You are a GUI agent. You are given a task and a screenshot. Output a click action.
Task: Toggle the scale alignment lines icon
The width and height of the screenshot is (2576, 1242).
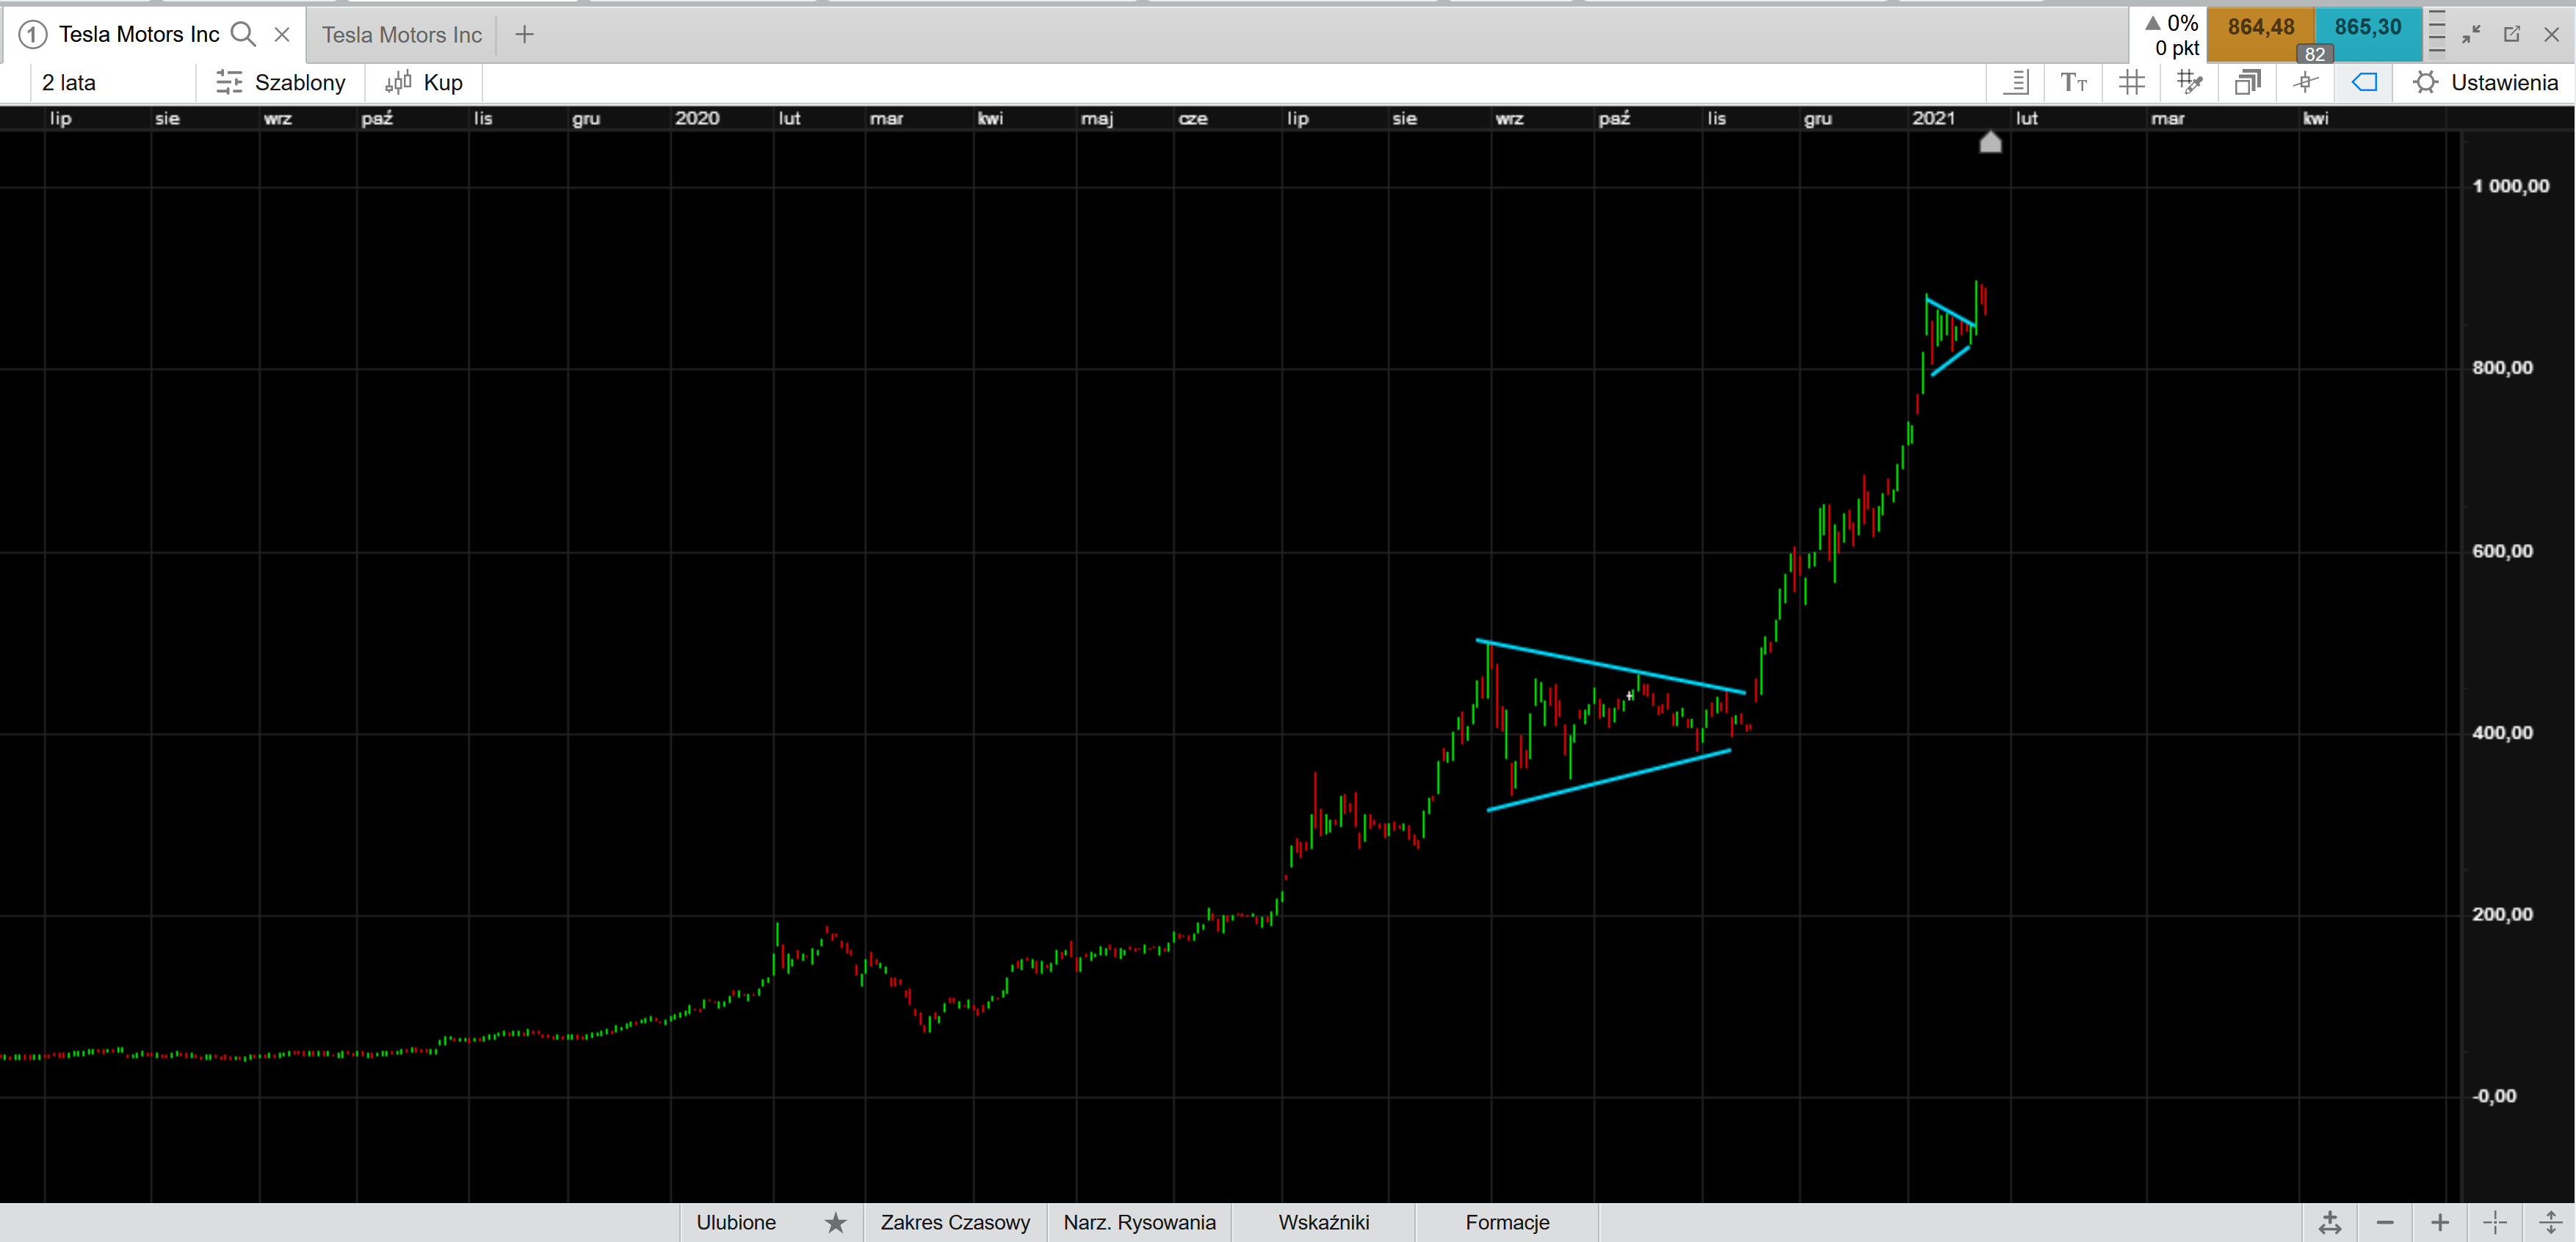pyautogui.click(x=2016, y=82)
